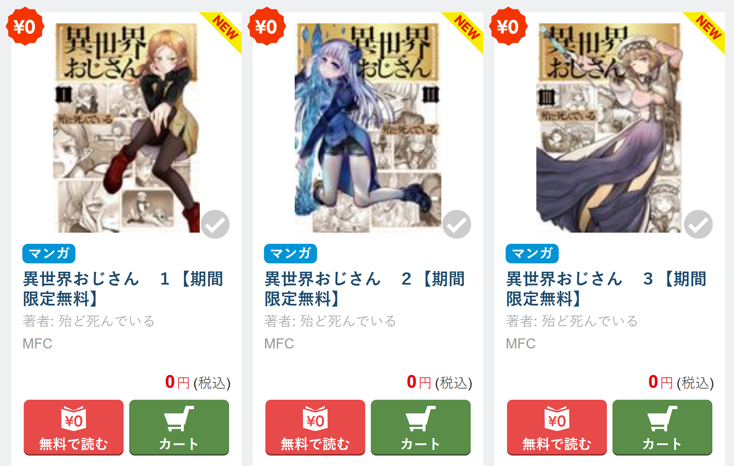
Task: Open title link 異世界おじさん 2【期間限定無料】
Action: pyautogui.click(x=365, y=289)
